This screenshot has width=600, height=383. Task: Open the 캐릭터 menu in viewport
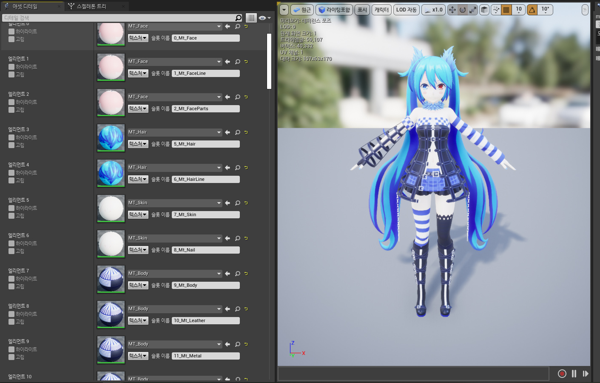pyautogui.click(x=382, y=10)
